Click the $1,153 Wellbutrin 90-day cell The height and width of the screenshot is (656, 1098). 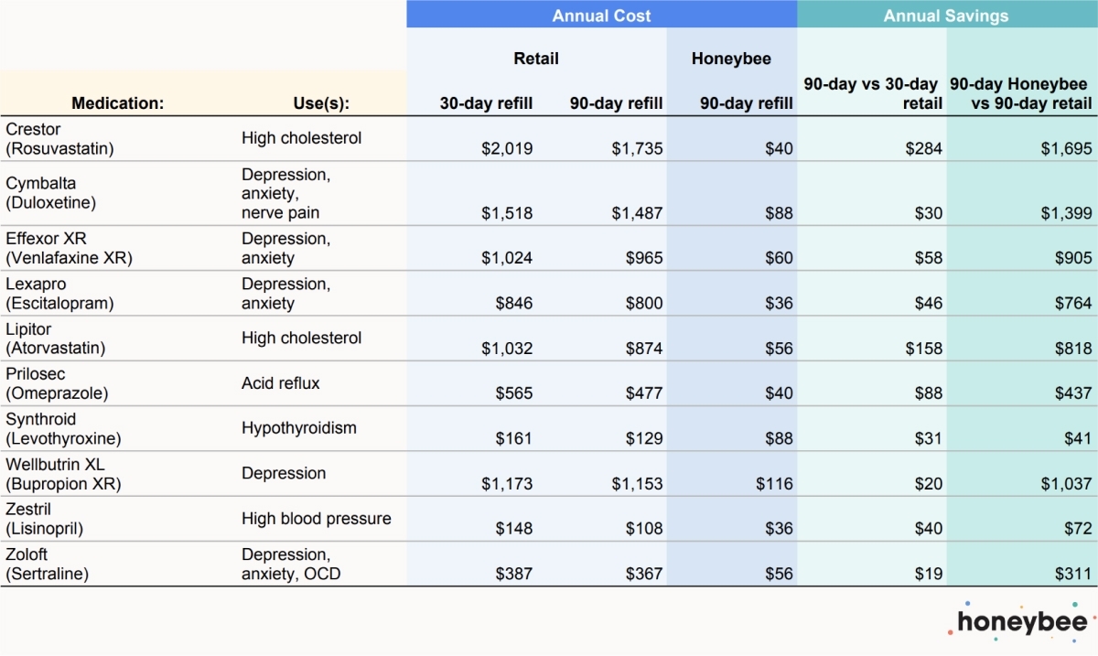coord(638,483)
